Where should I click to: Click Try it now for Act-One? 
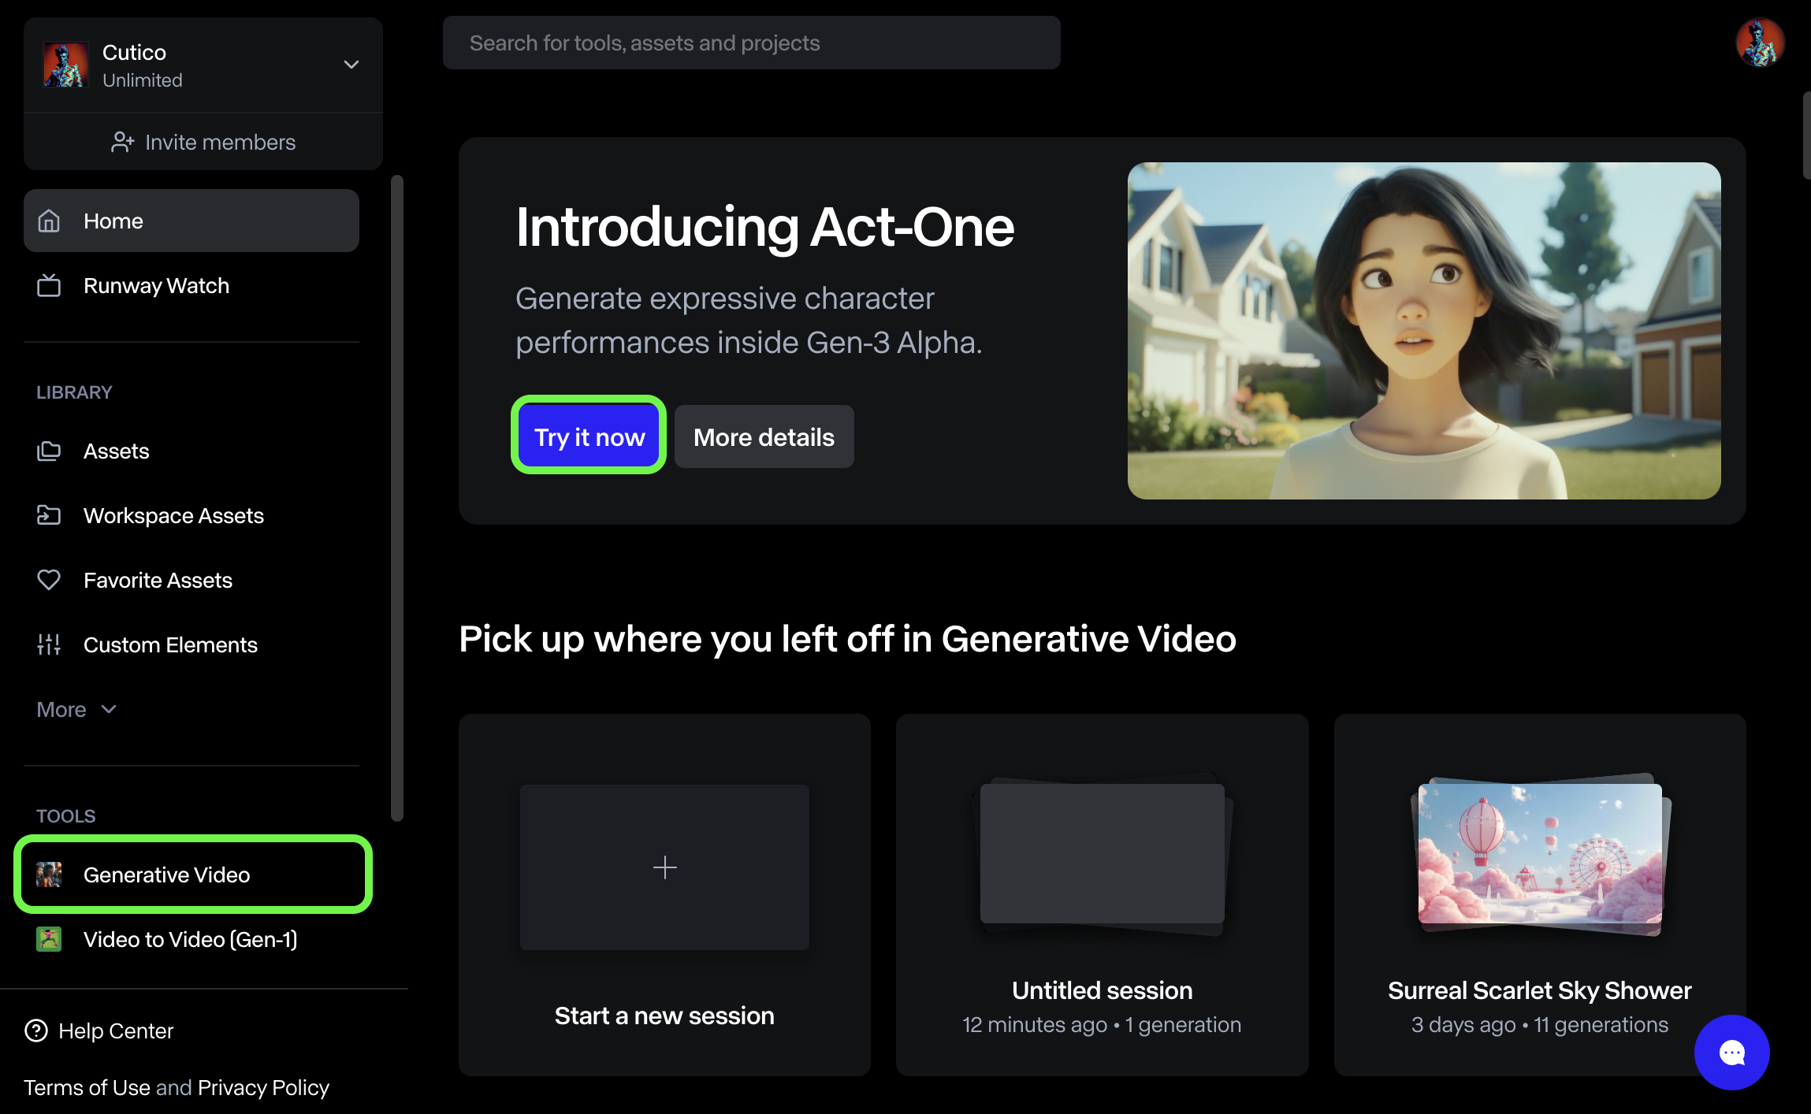click(589, 436)
